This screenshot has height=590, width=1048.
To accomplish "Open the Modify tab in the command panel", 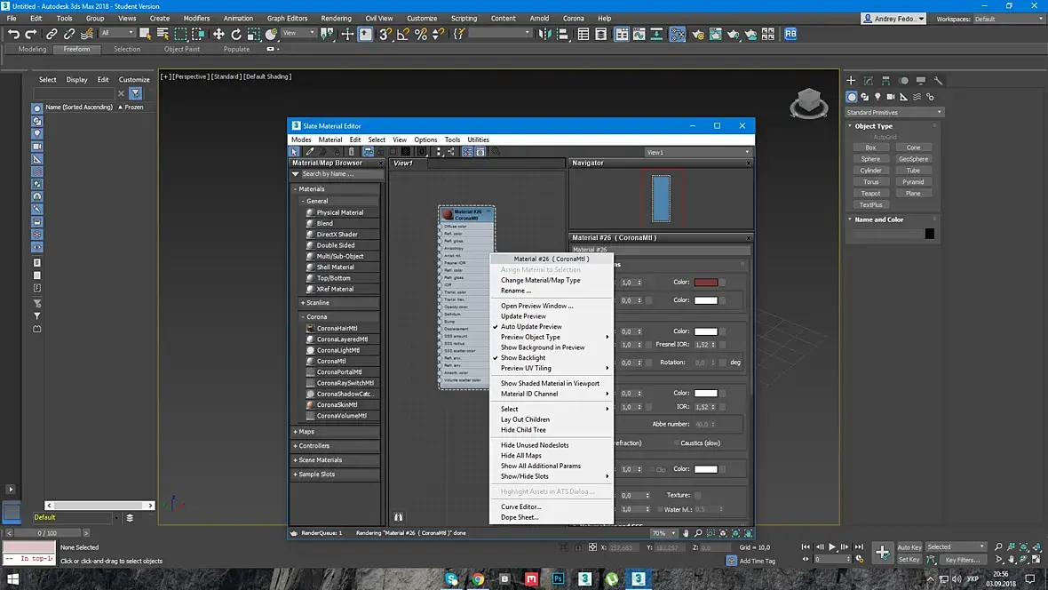I will pos(869,81).
